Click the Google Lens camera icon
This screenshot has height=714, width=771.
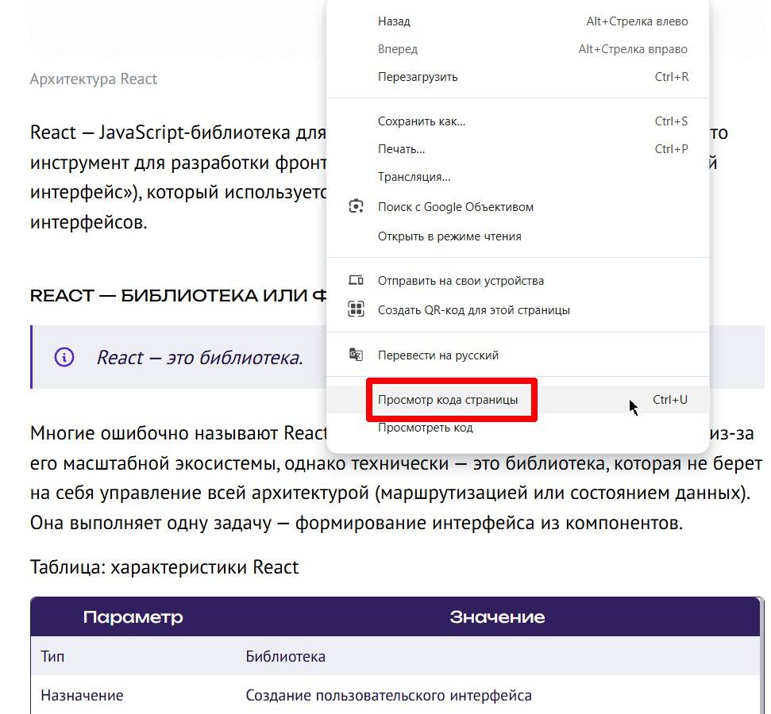pos(356,206)
